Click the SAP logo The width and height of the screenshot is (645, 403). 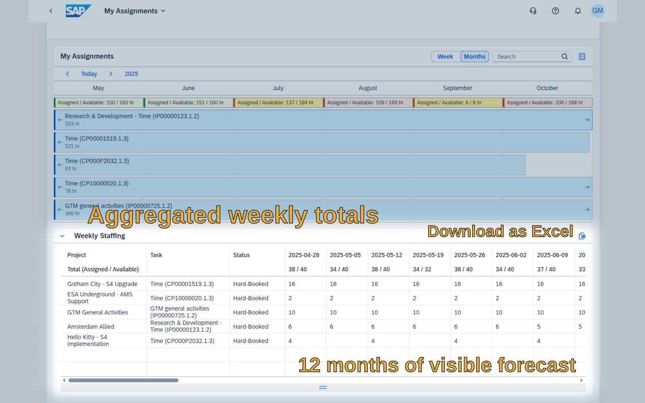79,11
